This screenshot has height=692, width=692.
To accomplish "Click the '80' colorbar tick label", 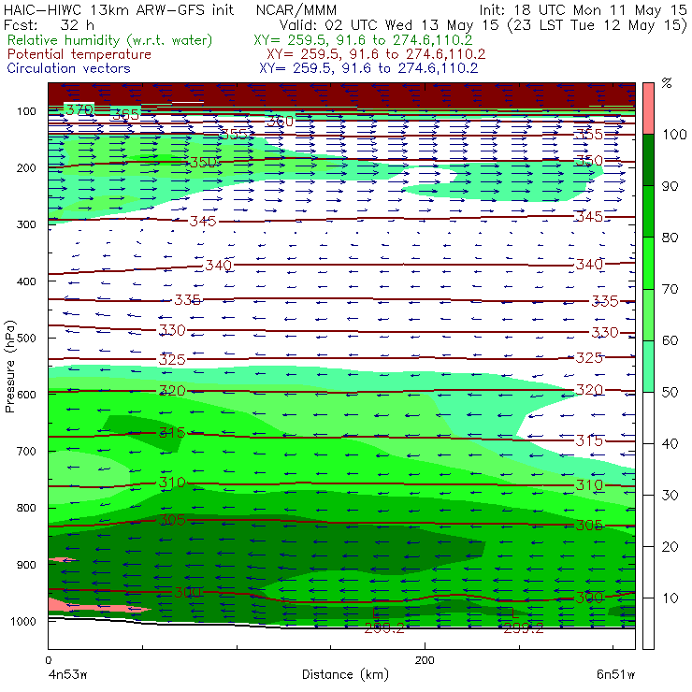I will (670, 238).
